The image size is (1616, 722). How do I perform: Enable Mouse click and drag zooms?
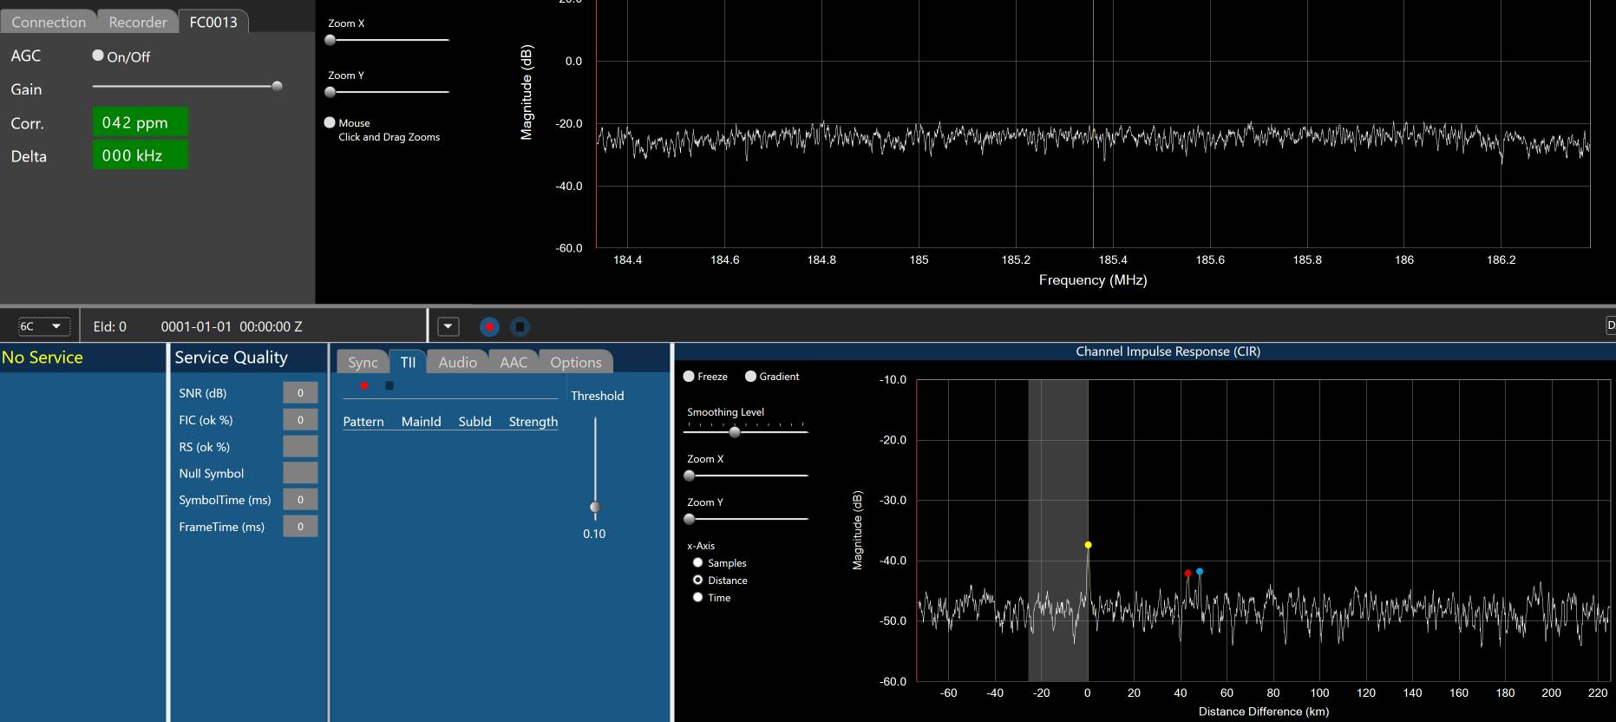(x=330, y=123)
